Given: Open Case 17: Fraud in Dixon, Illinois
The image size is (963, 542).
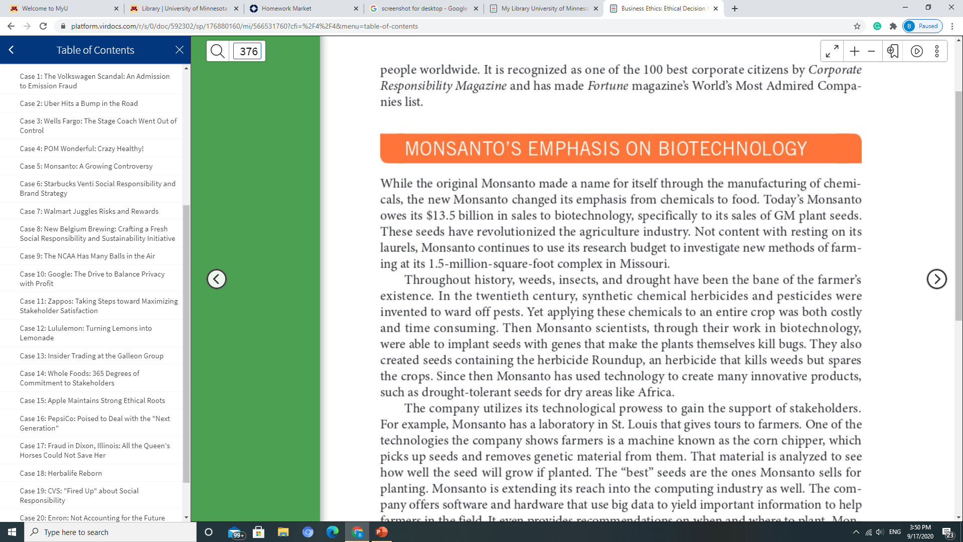Looking at the screenshot, I should tap(95, 450).
